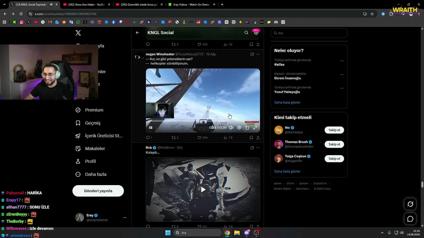The height and width of the screenshot is (238, 424).
Task: Share the negan Winchester post
Action: [x=258, y=138]
